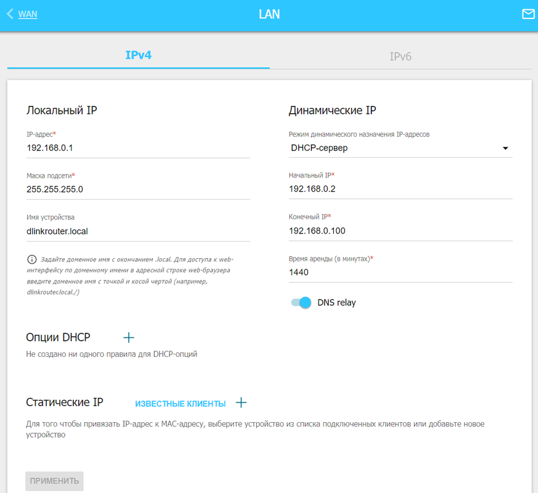This screenshot has width=538, height=493.
Task: Add a new static IP entry
Action: pos(241,402)
